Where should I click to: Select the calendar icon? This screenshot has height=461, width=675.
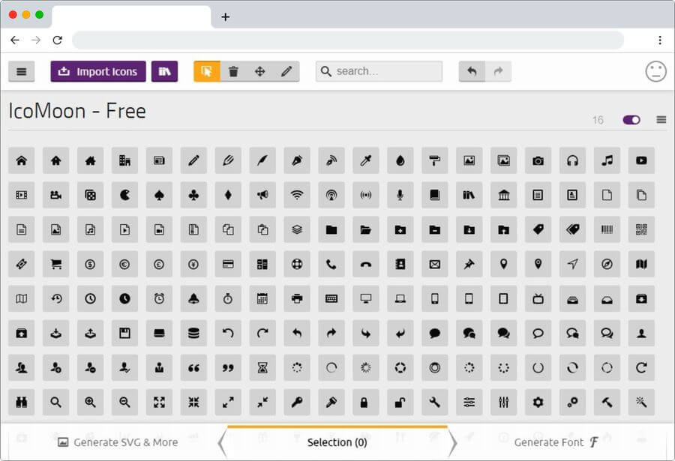coord(262,298)
